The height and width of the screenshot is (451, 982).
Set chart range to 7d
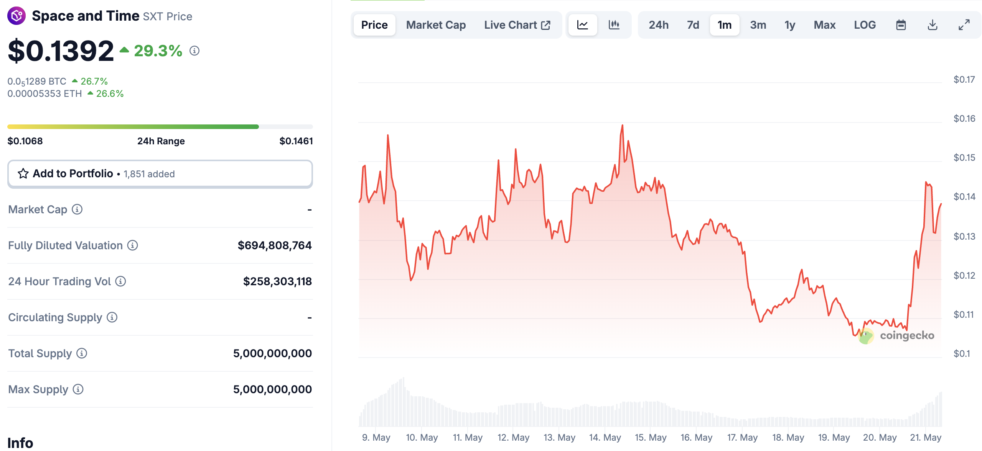click(693, 25)
